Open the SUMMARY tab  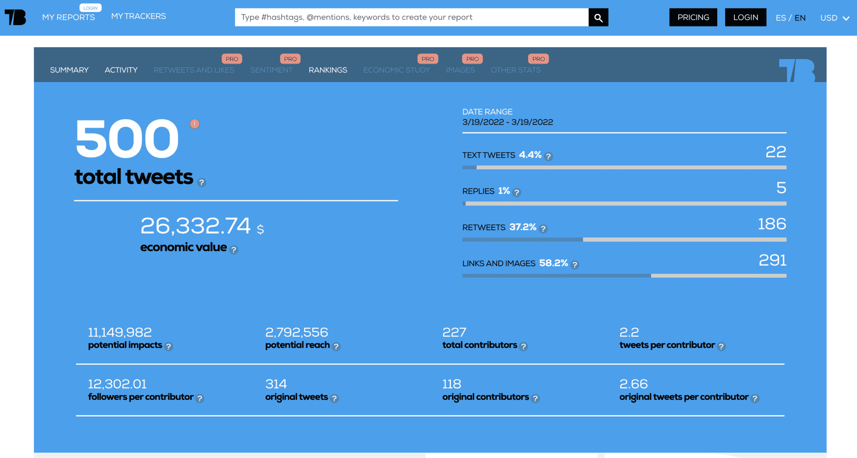click(69, 69)
